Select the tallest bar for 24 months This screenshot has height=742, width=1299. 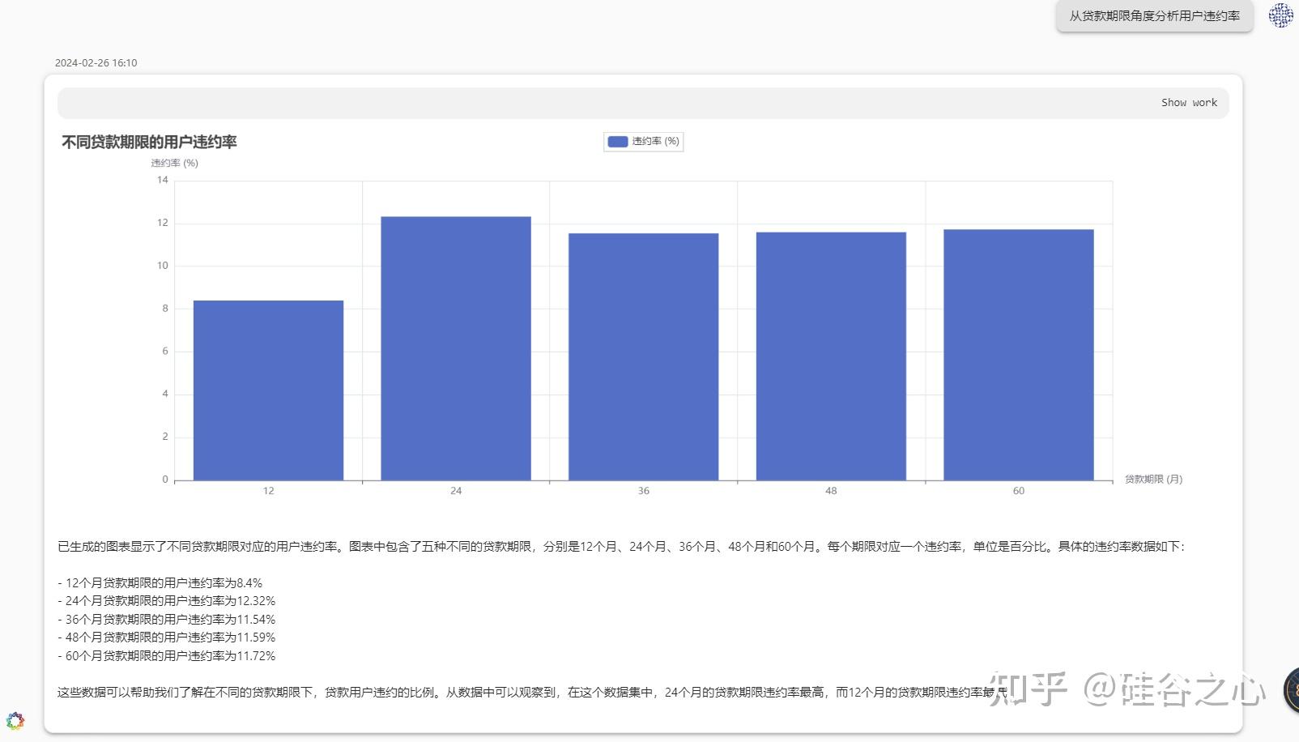coord(455,348)
